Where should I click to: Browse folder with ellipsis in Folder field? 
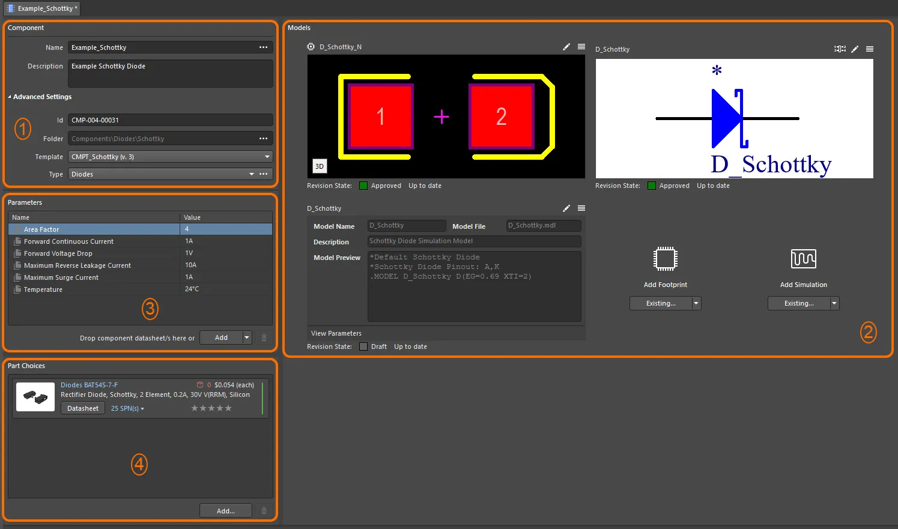[263, 139]
